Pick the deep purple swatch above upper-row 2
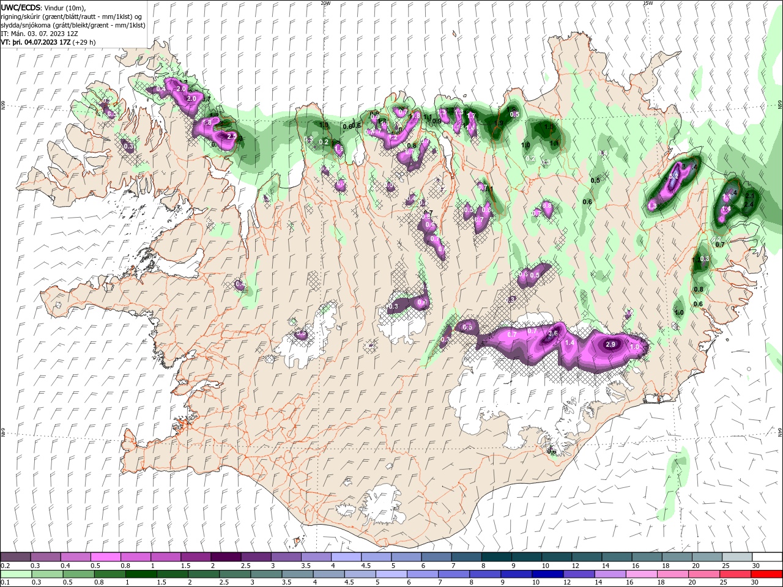This screenshot has width=783, height=587. (225, 557)
